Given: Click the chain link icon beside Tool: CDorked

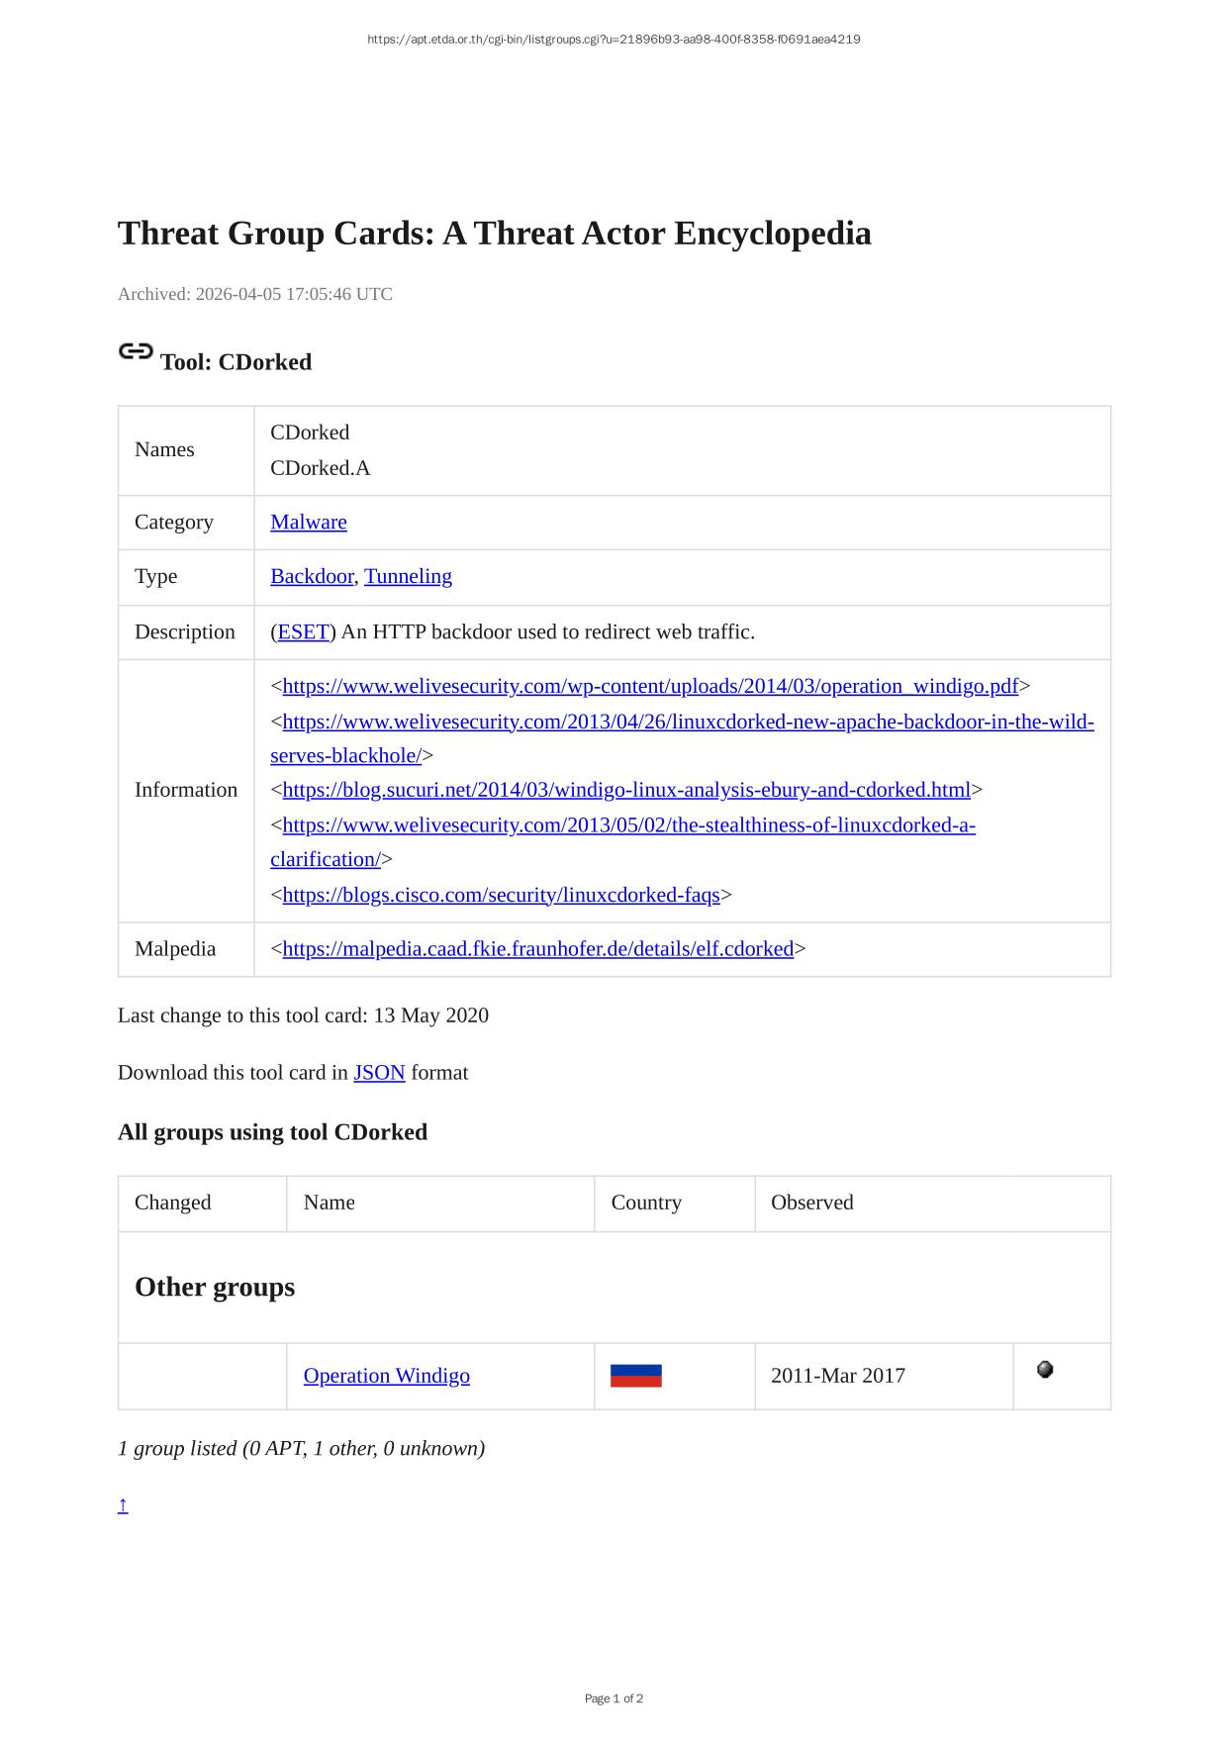Looking at the screenshot, I should pyautogui.click(x=136, y=352).
